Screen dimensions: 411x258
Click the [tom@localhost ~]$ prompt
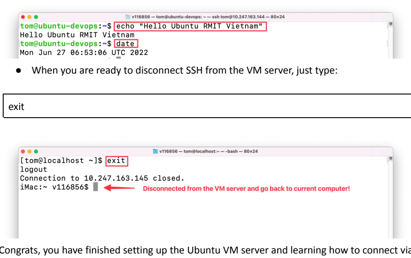point(61,161)
